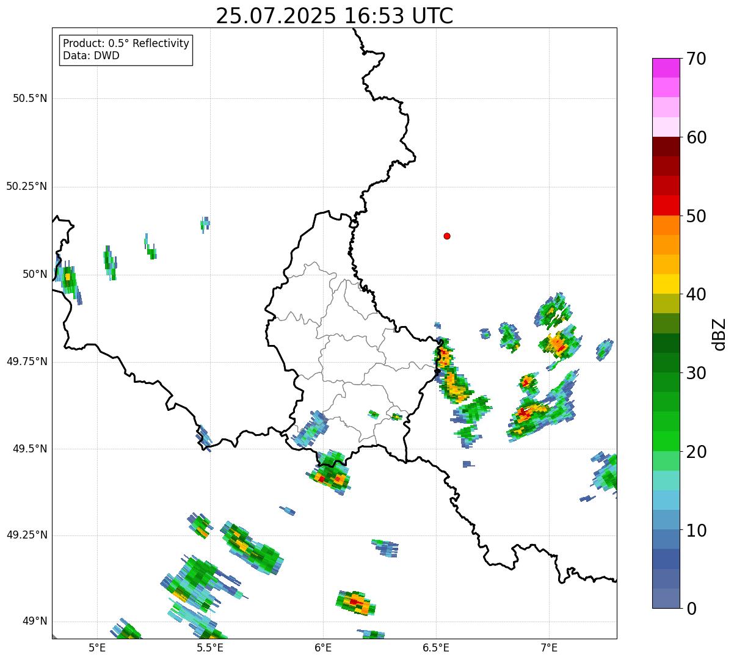Image resolution: width=734 pixels, height=660 pixels.
Task: Click the 5°E longitude label
Action: pyautogui.click(x=97, y=648)
